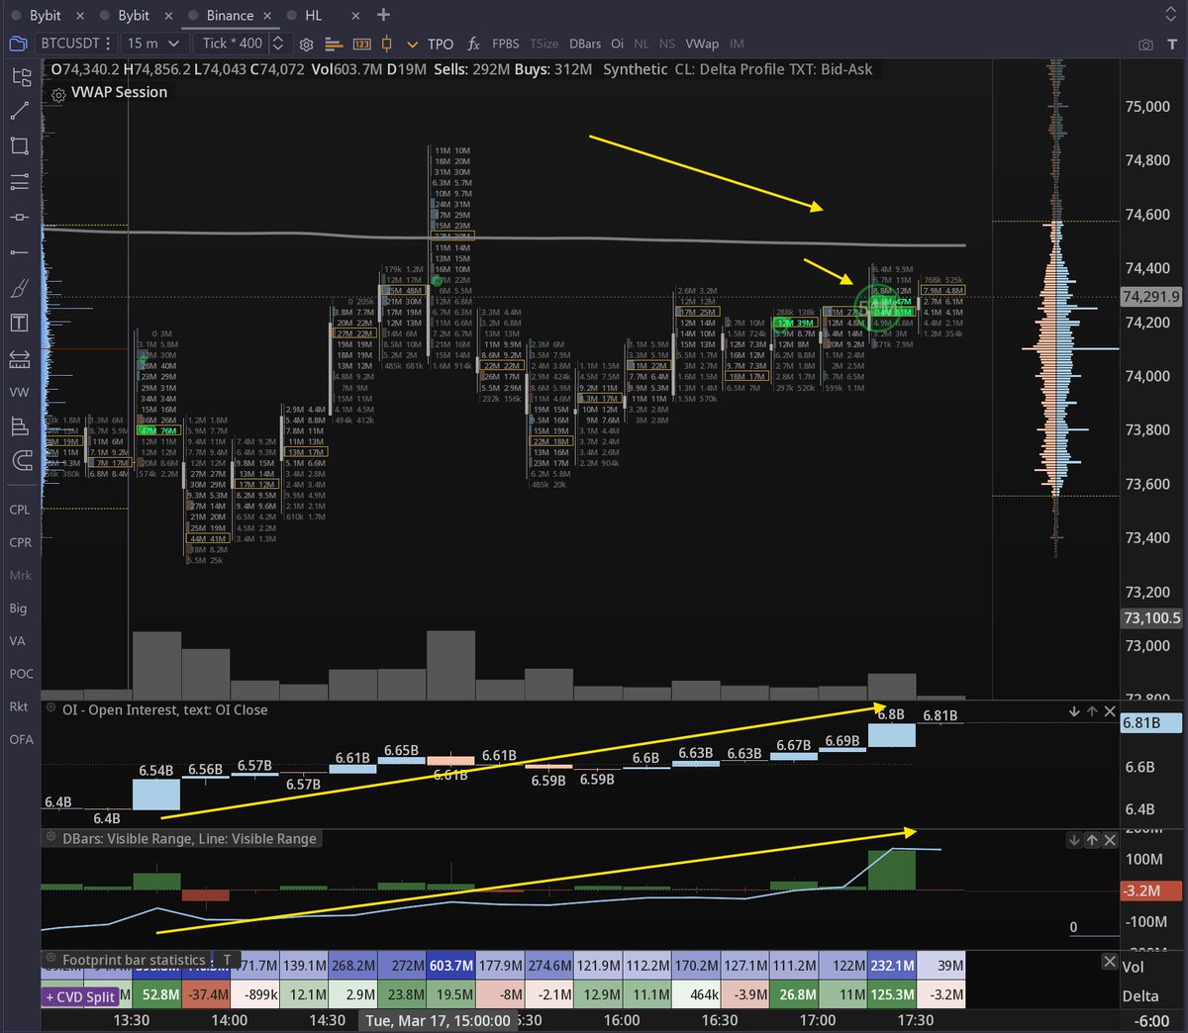Click the orange horizontal bars profile icon
Screen dimensions: 1188x1033
[334, 45]
